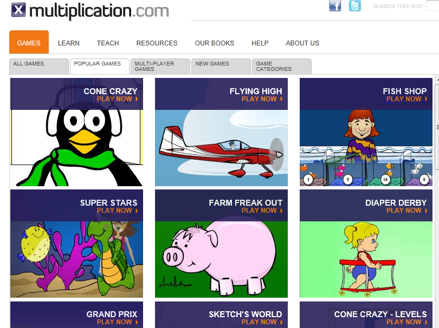Open the Twitter bird icon link

(355, 5)
